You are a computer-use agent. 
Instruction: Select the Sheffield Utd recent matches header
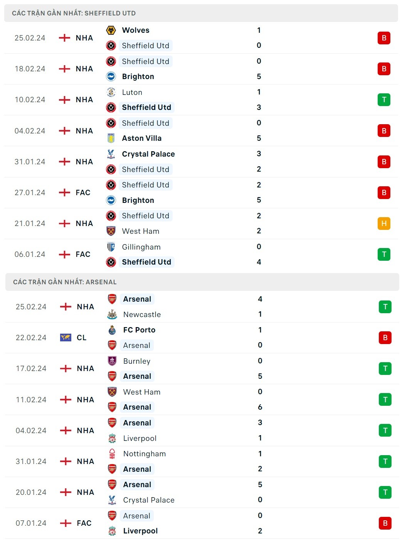74,13
